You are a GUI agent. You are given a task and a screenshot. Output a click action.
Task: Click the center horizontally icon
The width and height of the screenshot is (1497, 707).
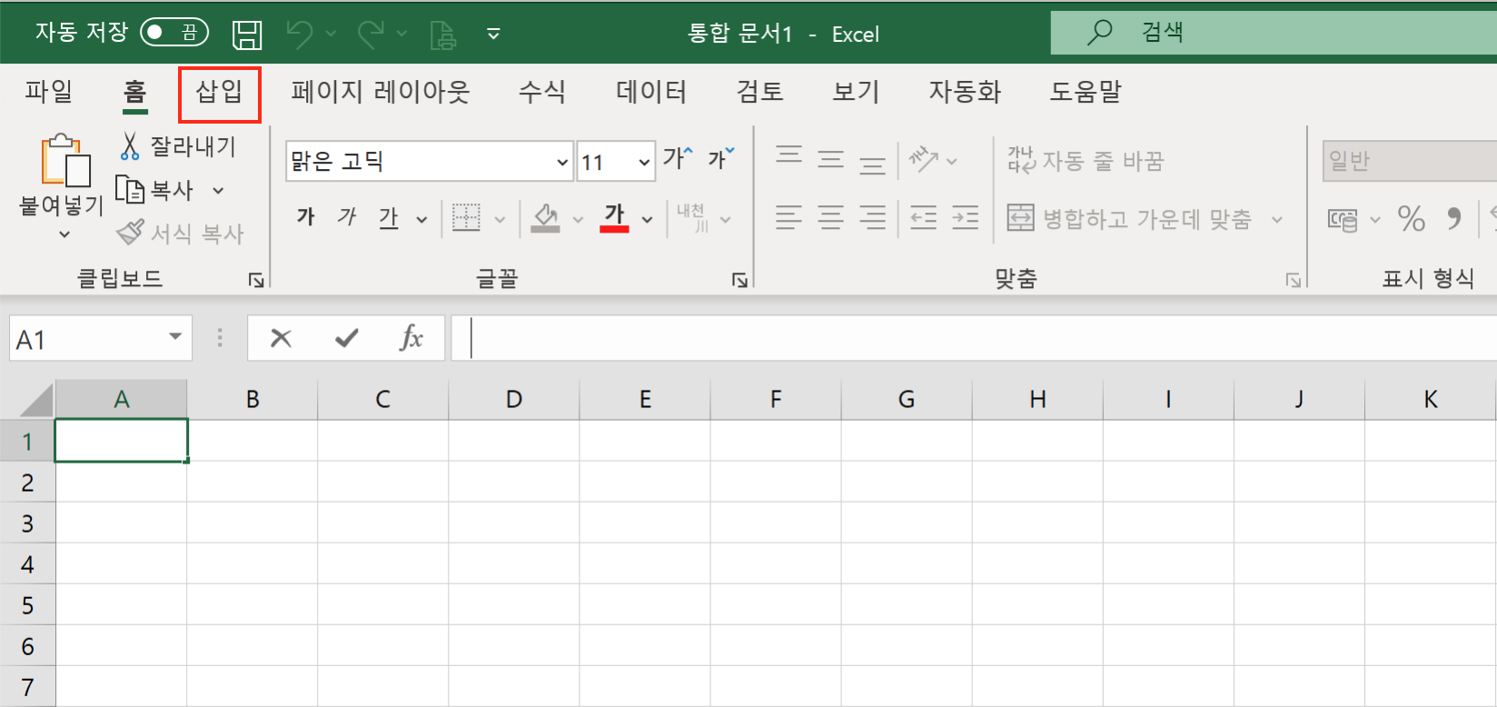coord(830,218)
